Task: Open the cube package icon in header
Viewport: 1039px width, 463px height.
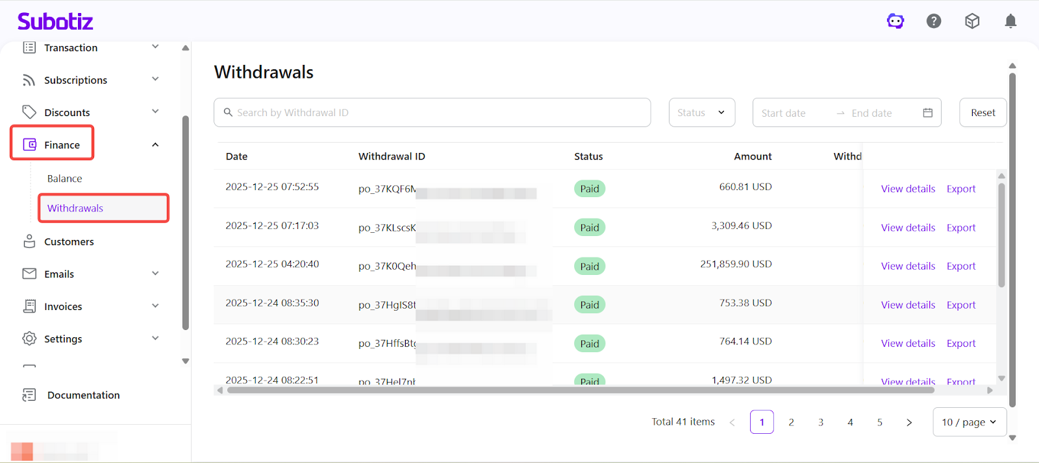Action: 972,21
